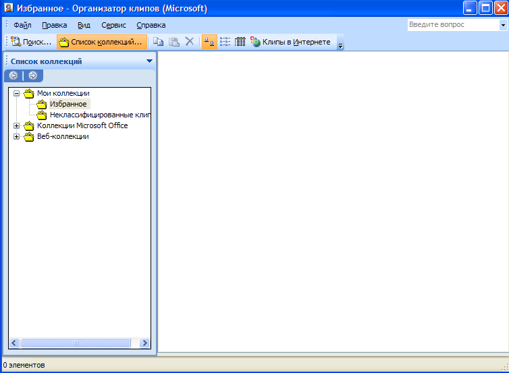Screen dimensions: 509x373
Task: Switch to List view icon
Action: 225,42
